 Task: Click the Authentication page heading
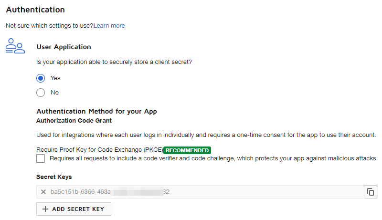[35, 10]
